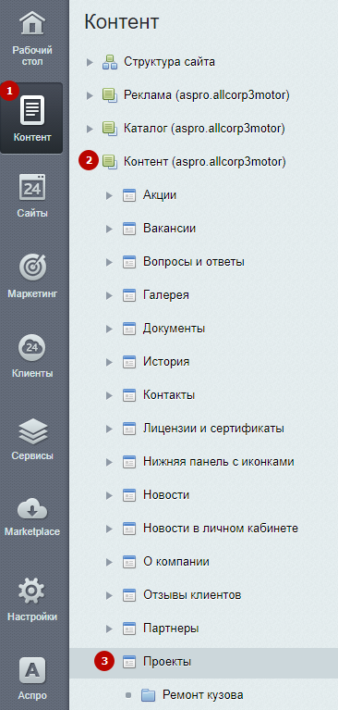
Task: Click the Вопросы и ответы list icon
Action: tap(129, 262)
